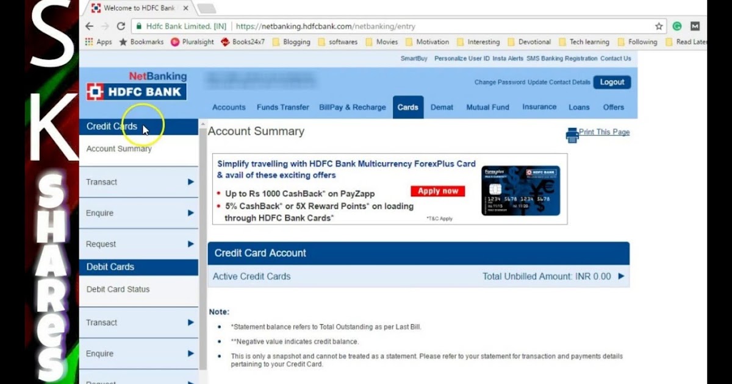Viewport: 732px width, 384px height.
Task: Open the BillPay & Recharge tab
Action: (x=353, y=107)
